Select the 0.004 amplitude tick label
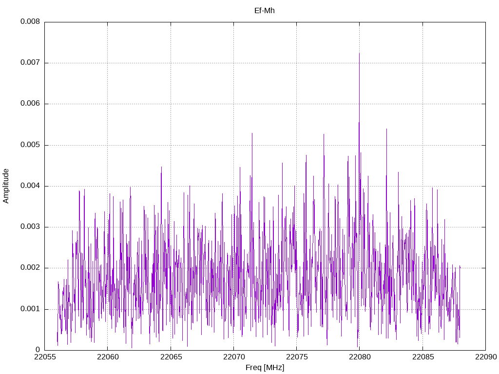 pyautogui.click(x=30, y=186)
